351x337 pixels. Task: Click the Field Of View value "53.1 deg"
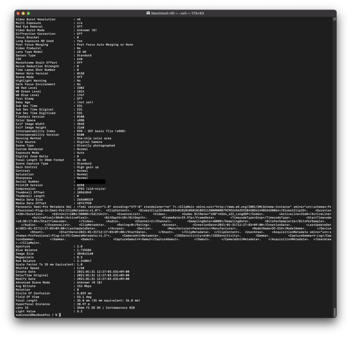[x=84, y=297]
